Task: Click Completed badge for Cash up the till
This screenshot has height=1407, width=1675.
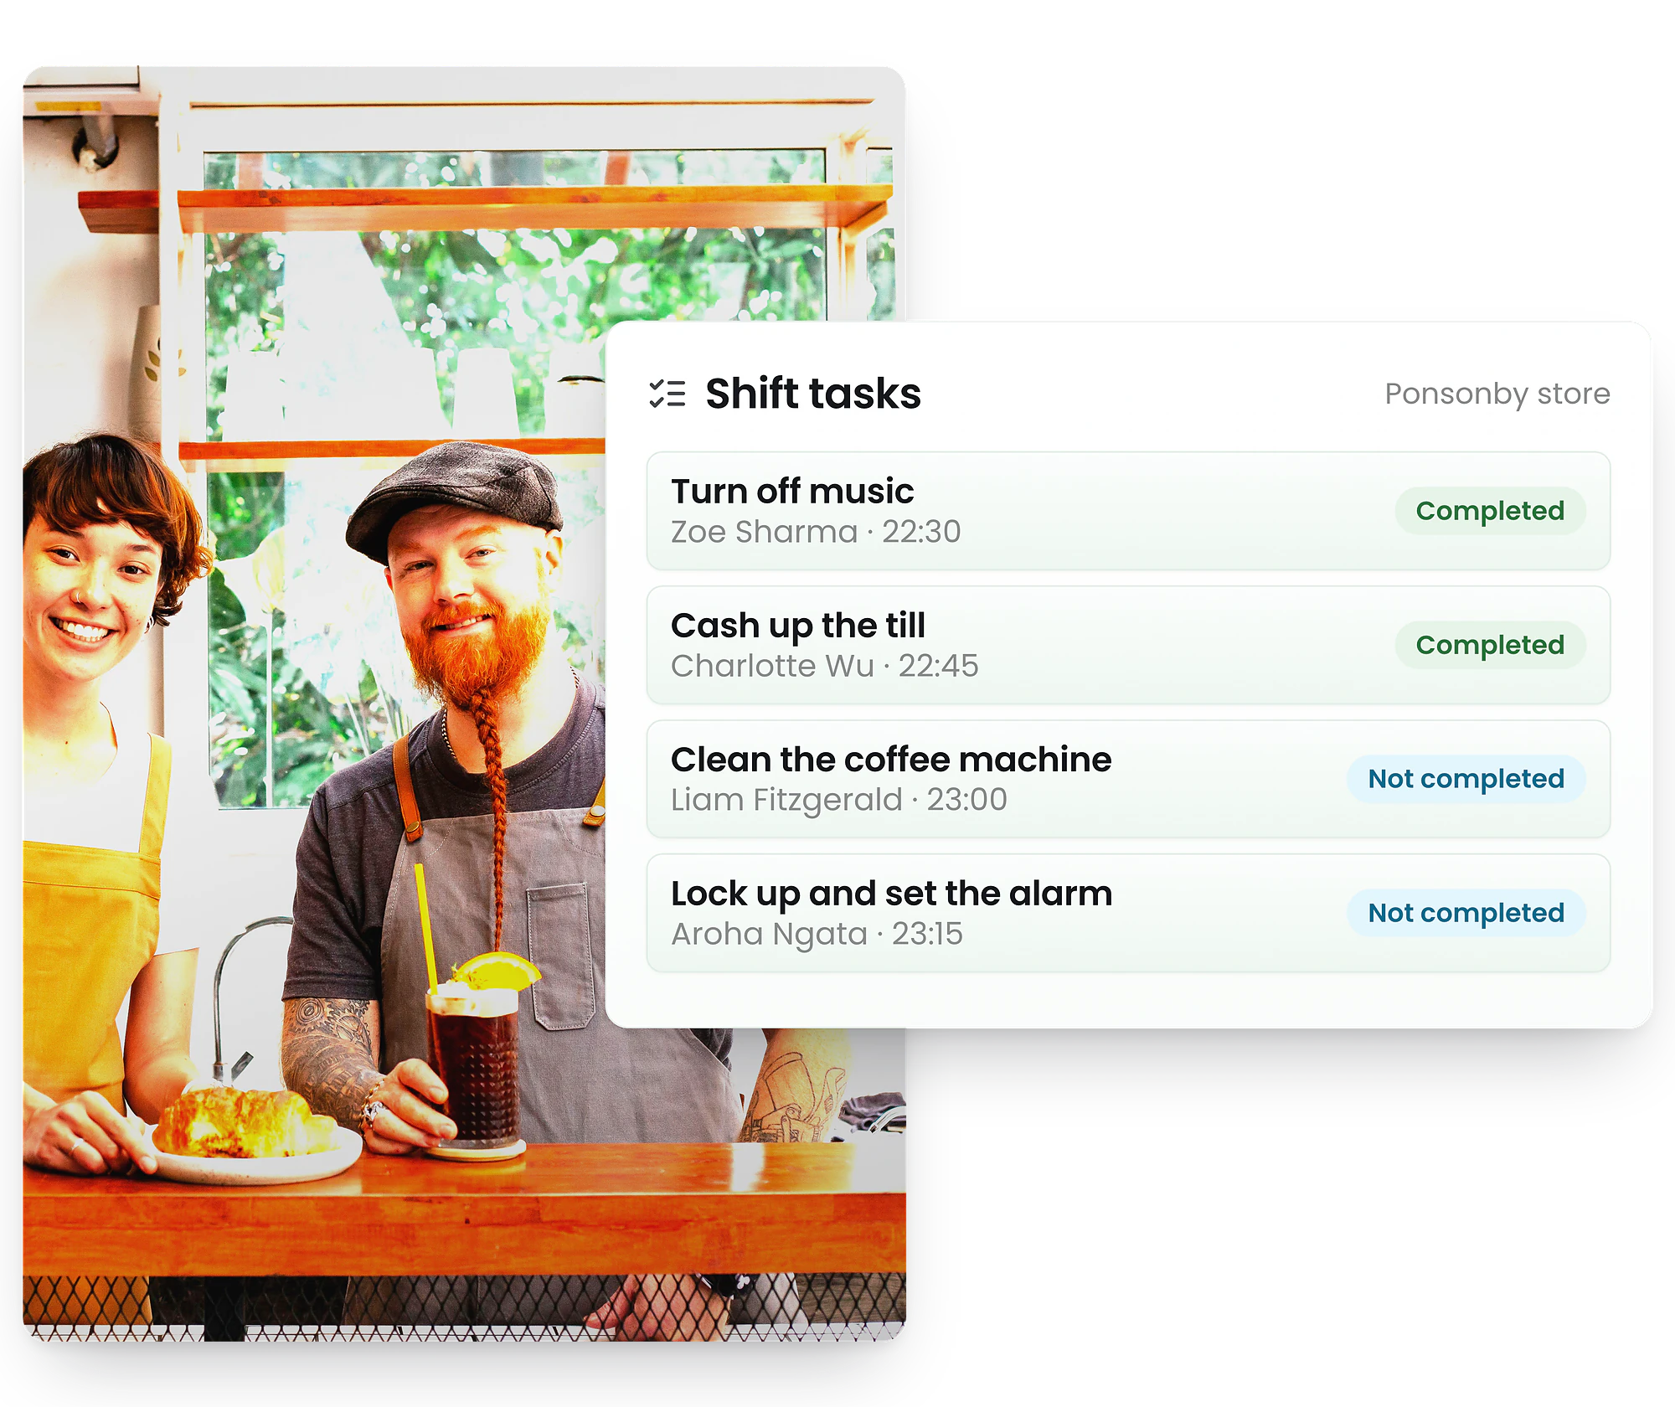Action: (1490, 645)
